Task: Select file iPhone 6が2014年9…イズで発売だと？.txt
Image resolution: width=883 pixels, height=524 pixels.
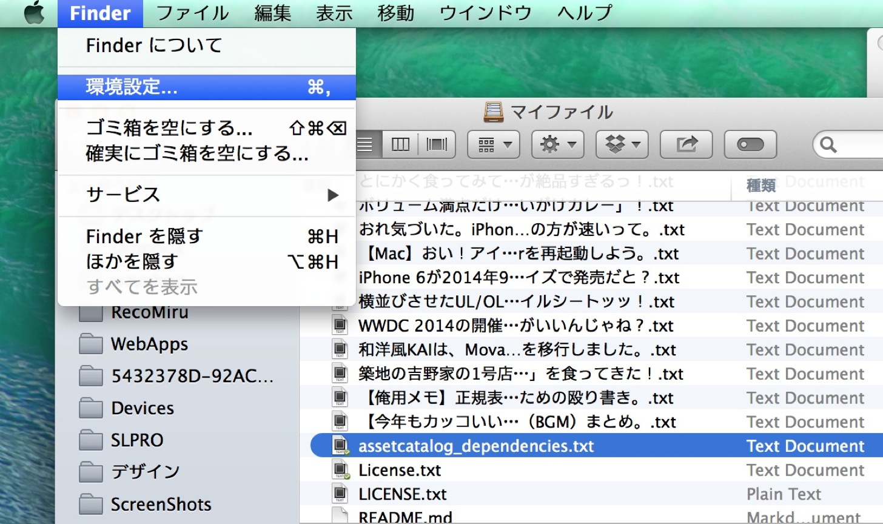Action: 519,278
